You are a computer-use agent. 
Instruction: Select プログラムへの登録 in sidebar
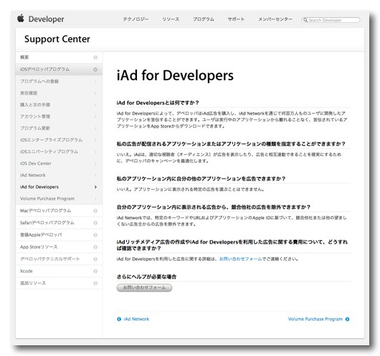(x=59, y=81)
